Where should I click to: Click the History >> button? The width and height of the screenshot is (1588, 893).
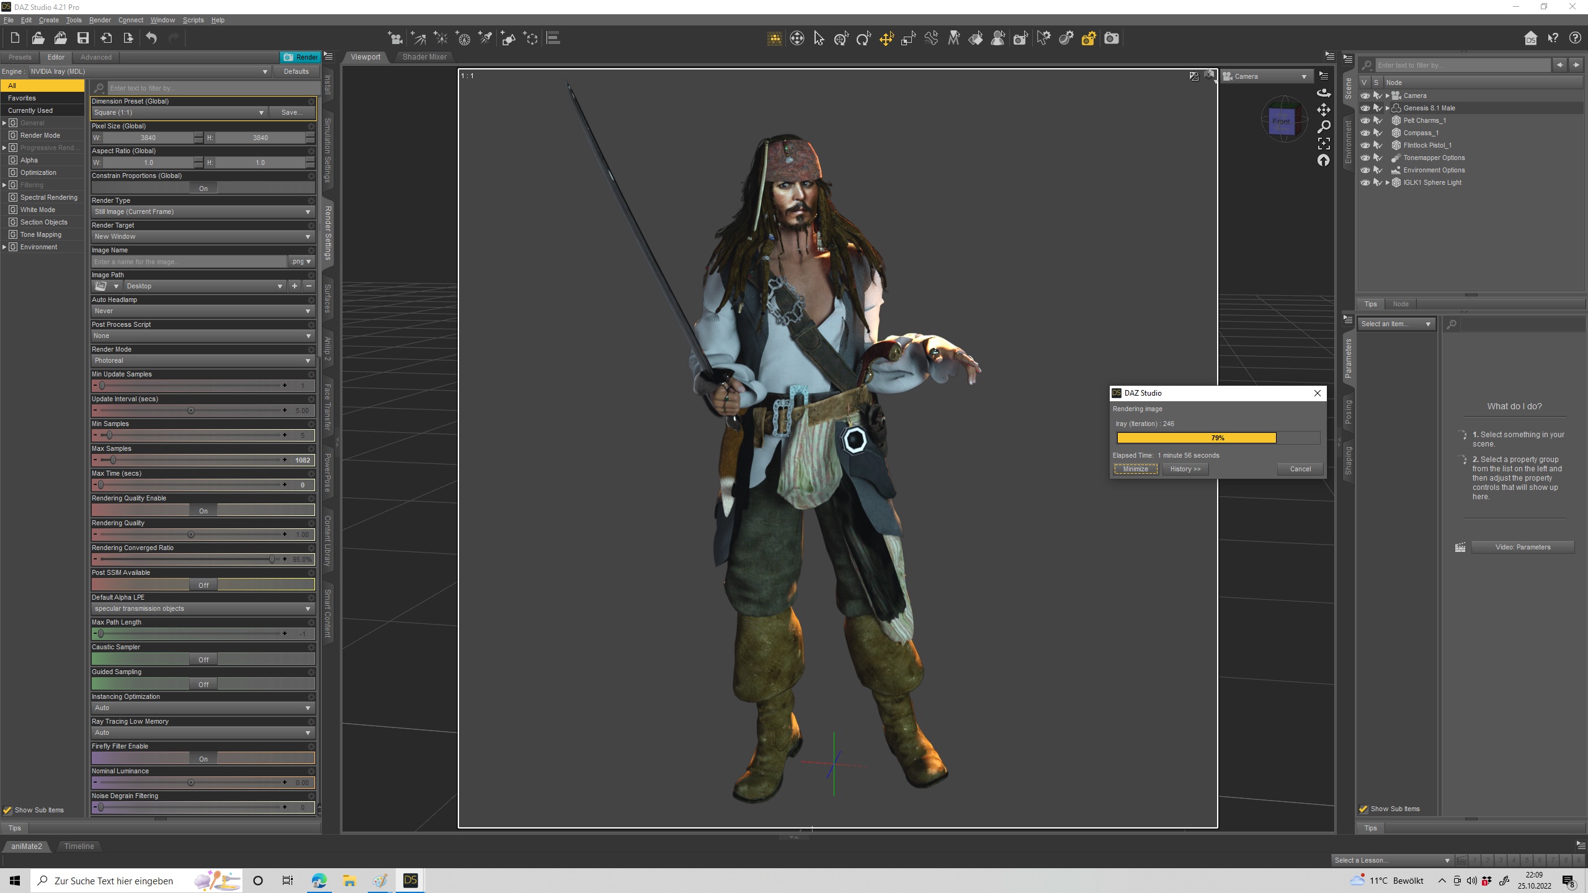coord(1185,469)
